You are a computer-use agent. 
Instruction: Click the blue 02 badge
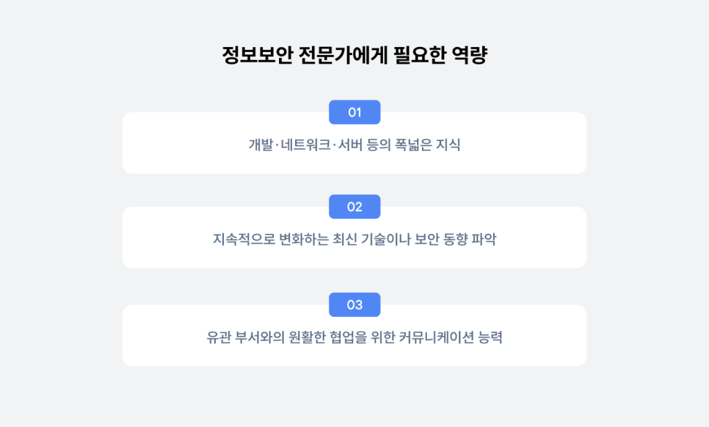coord(354,206)
